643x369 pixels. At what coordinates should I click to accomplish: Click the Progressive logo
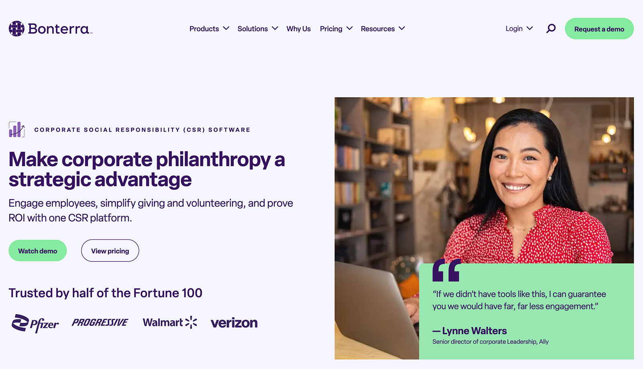pos(100,322)
